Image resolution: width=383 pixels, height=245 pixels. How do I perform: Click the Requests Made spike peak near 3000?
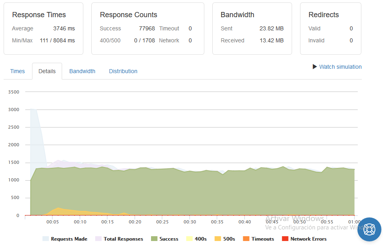tap(34, 109)
